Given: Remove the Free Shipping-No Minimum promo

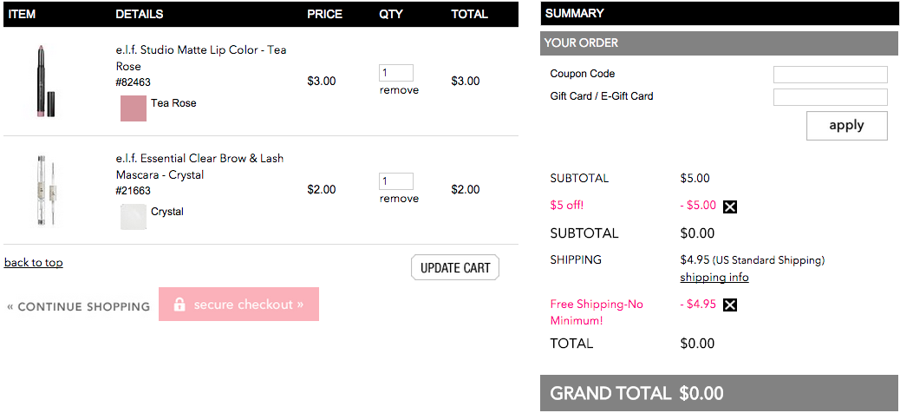Looking at the screenshot, I should [729, 305].
